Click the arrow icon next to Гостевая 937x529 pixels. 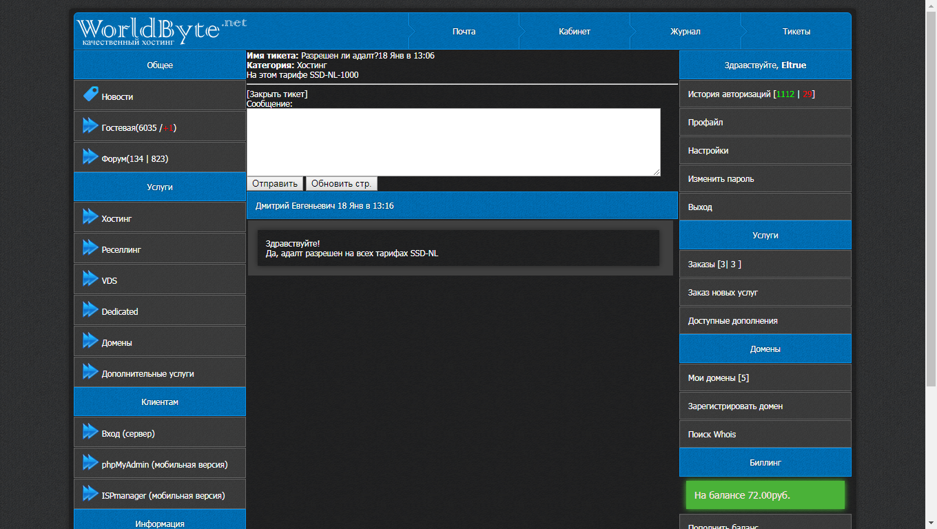tap(90, 125)
